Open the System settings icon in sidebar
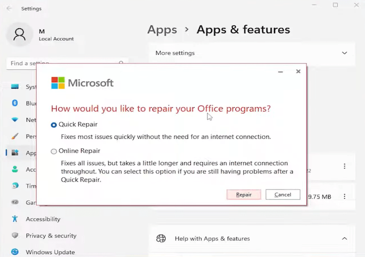Viewport: 365px width, 257px height. [x=15, y=86]
